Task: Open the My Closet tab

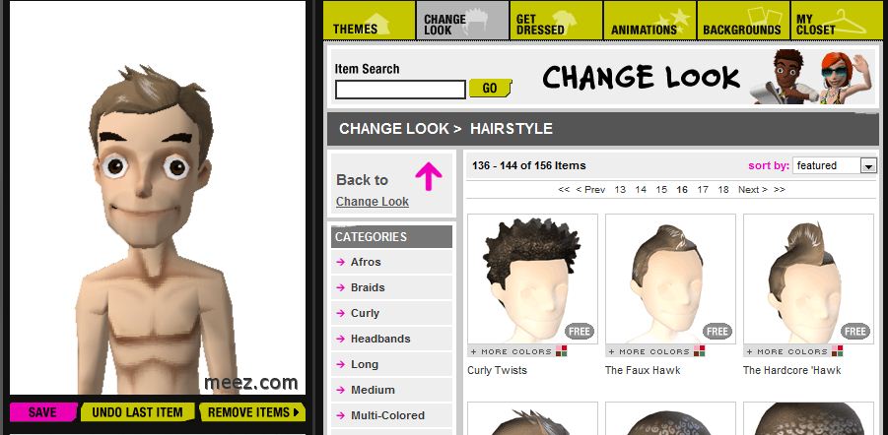Action: (836, 21)
